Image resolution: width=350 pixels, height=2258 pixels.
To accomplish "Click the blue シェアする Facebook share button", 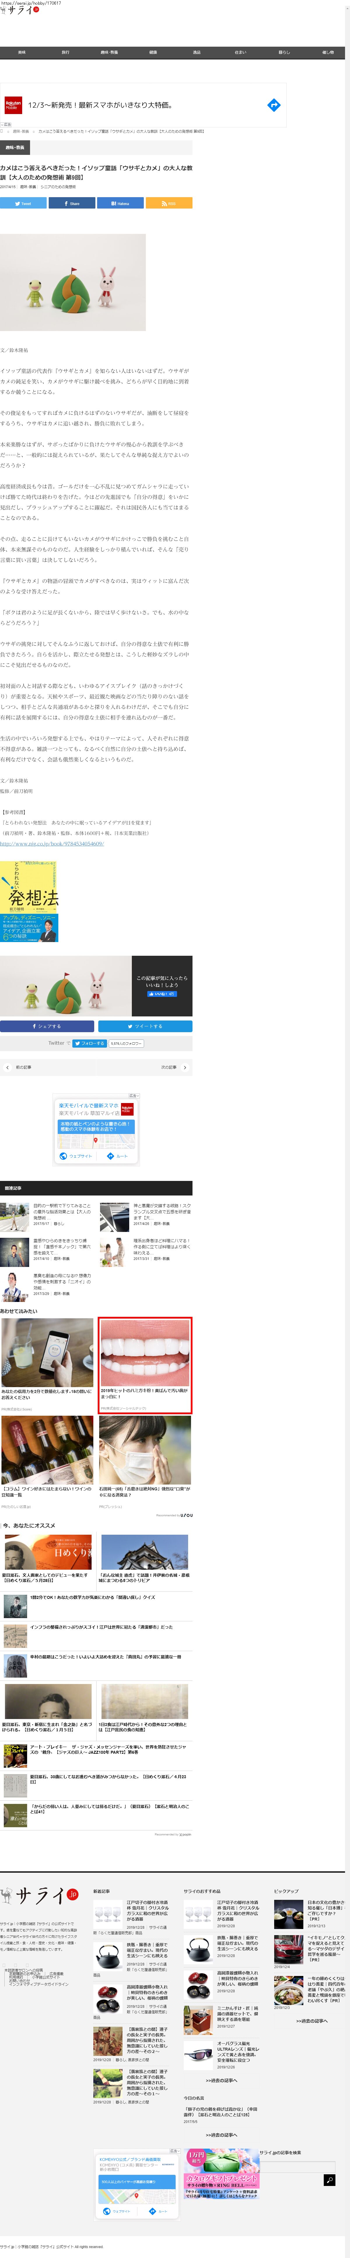I will coord(46,1026).
